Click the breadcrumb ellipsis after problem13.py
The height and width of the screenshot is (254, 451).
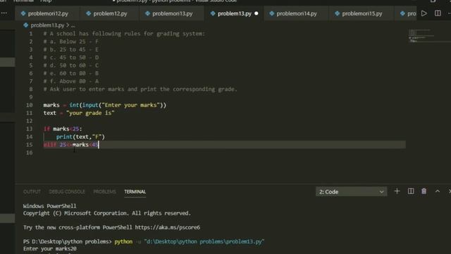point(73,25)
